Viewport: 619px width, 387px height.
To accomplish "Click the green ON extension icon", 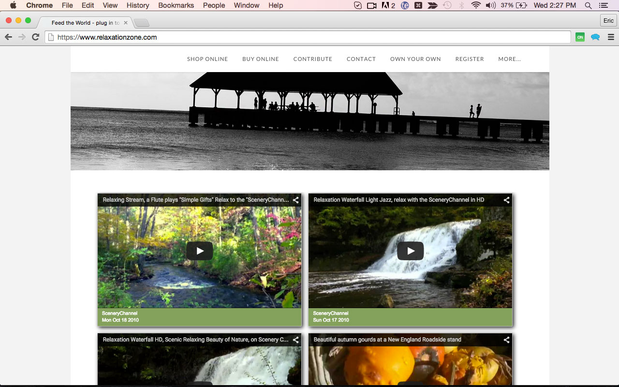I will pos(580,37).
